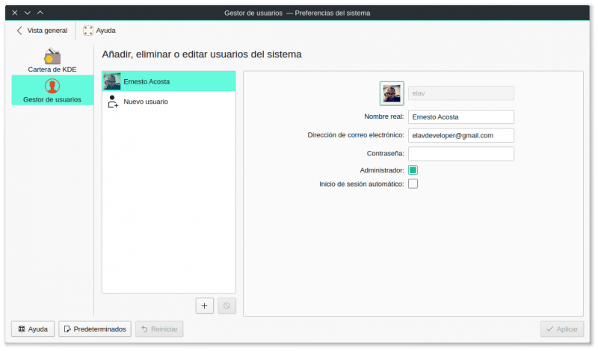Focus the Contraseña password field
Viewport: 598px width, 351px height.
pos(461,154)
